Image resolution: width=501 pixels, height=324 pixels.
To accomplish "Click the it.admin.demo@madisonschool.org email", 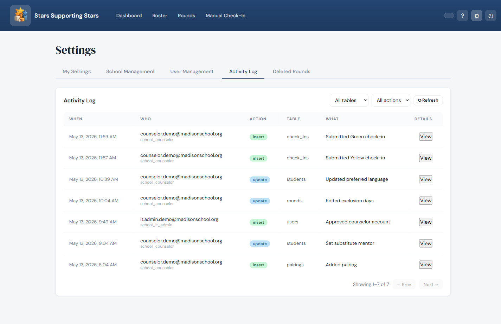I will coord(179,219).
